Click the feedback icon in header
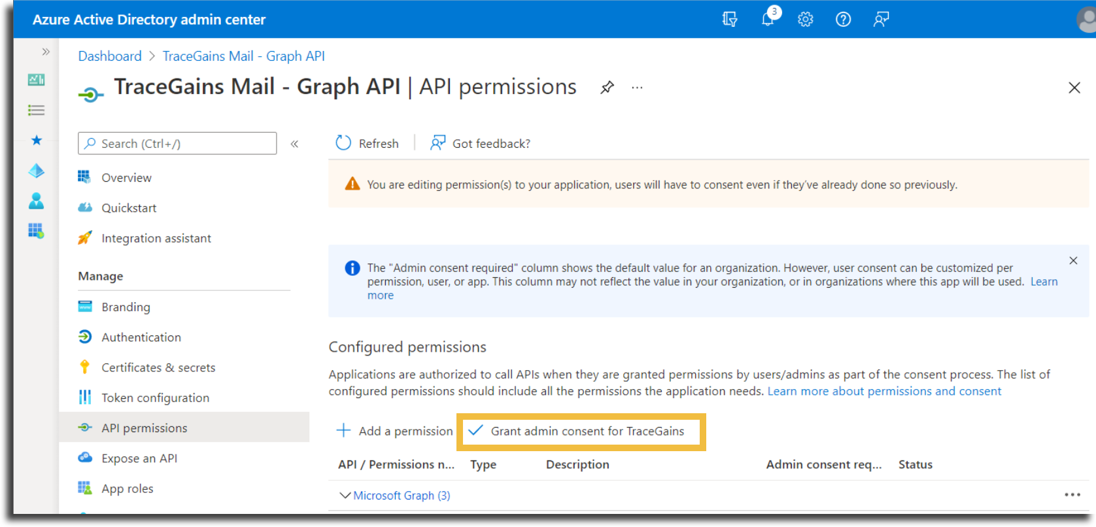The height and width of the screenshot is (527, 1096). [x=881, y=20]
